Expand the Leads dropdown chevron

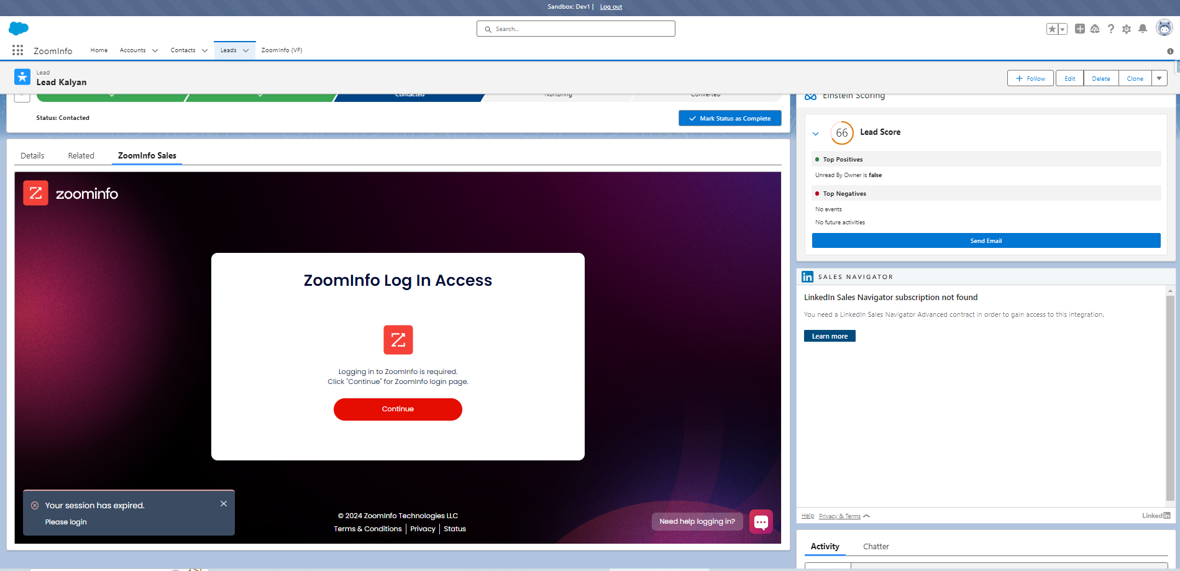pyautogui.click(x=246, y=51)
